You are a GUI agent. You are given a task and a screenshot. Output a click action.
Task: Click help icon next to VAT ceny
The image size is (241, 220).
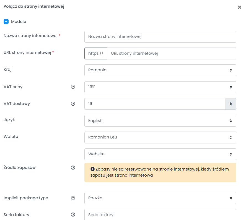pyautogui.click(x=73, y=87)
